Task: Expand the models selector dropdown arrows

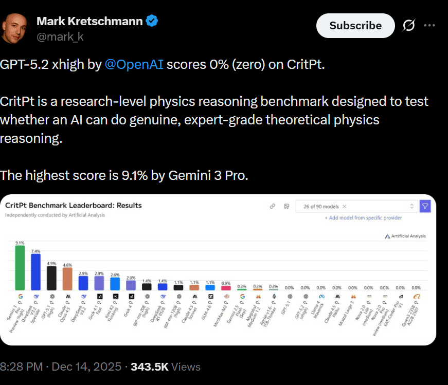Action: click(411, 207)
